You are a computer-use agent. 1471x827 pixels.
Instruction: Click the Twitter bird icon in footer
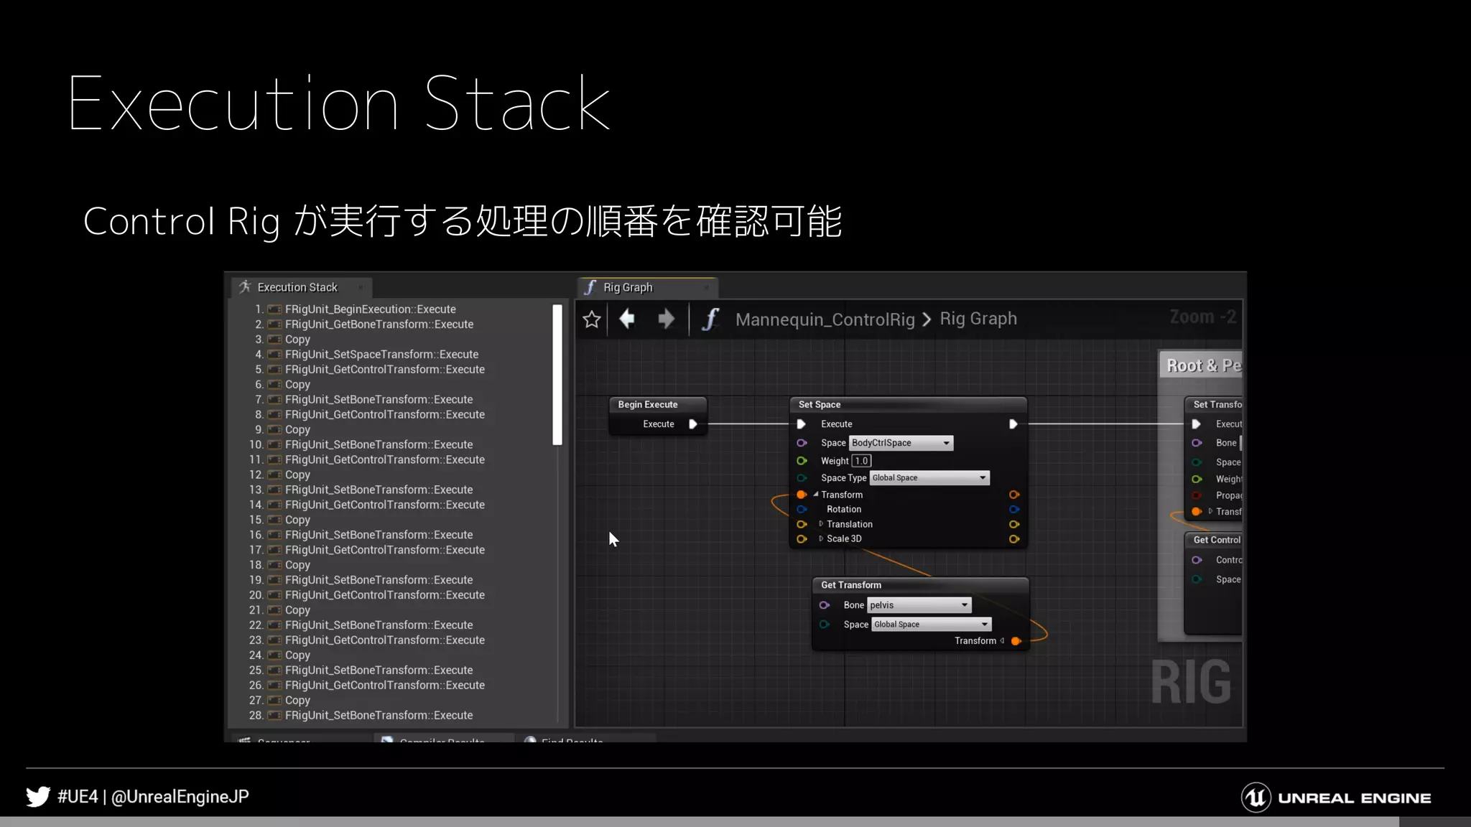point(38,797)
